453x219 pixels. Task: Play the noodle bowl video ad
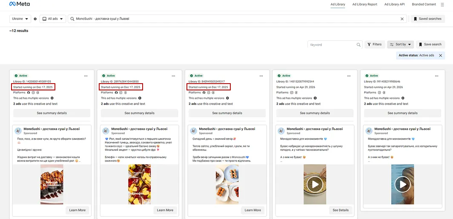[x=315, y=184]
